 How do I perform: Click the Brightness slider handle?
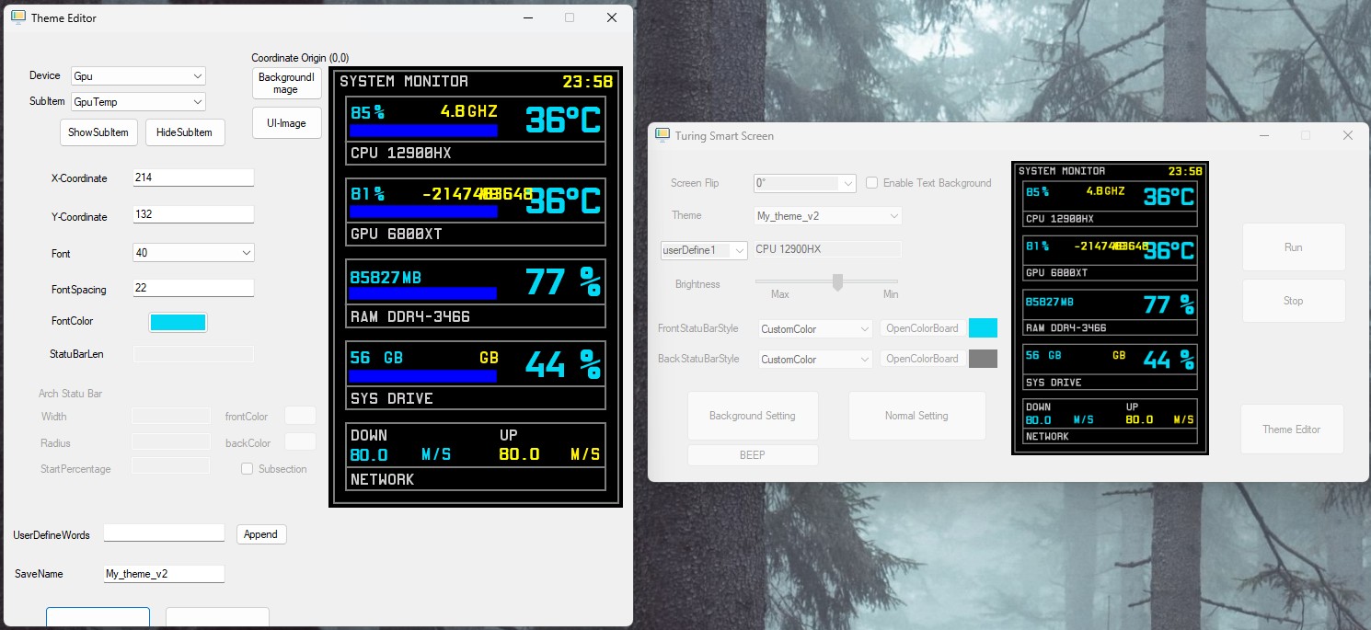[837, 281]
